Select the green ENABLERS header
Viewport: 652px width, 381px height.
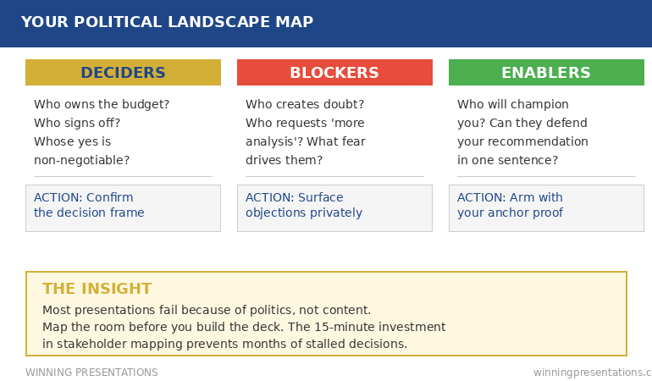coord(546,73)
